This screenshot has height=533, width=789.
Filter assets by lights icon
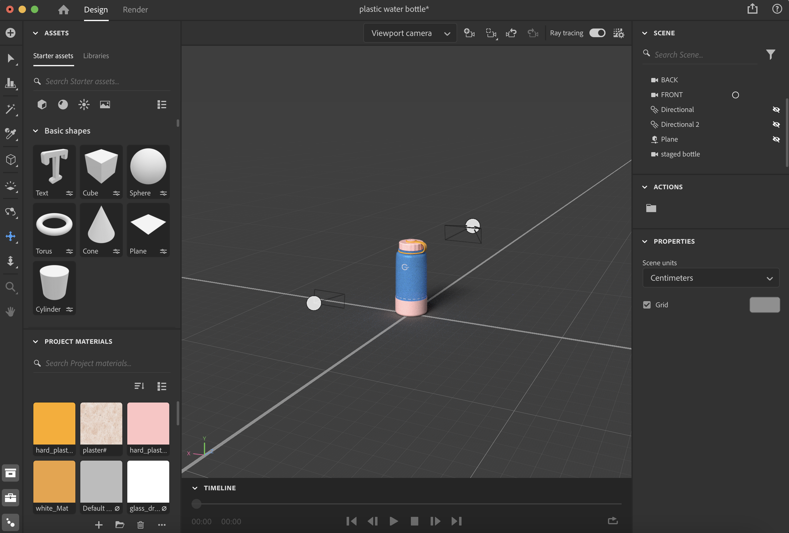click(x=84, y=105)
